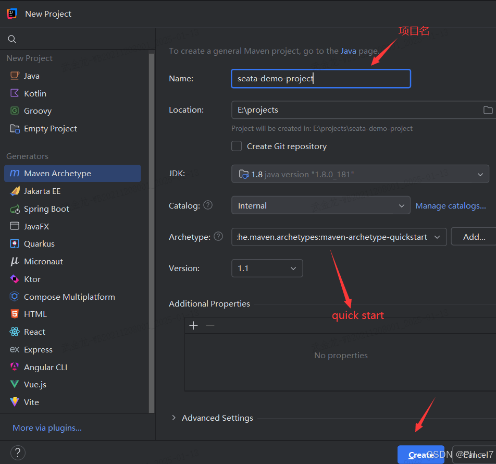Click the Micronaut mu icon

coord(15,261)
